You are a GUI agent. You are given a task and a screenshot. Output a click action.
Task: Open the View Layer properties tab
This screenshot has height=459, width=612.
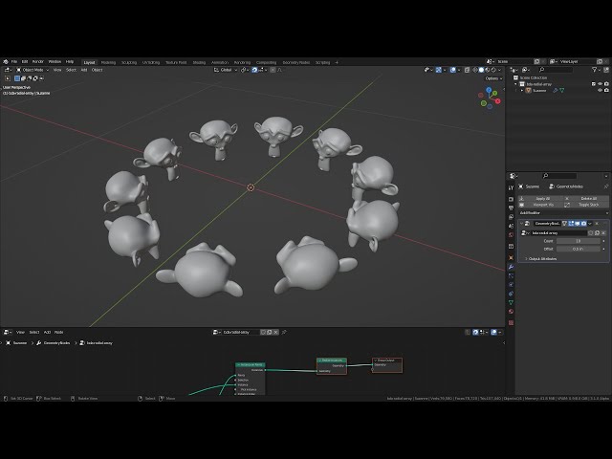(511, 217)
